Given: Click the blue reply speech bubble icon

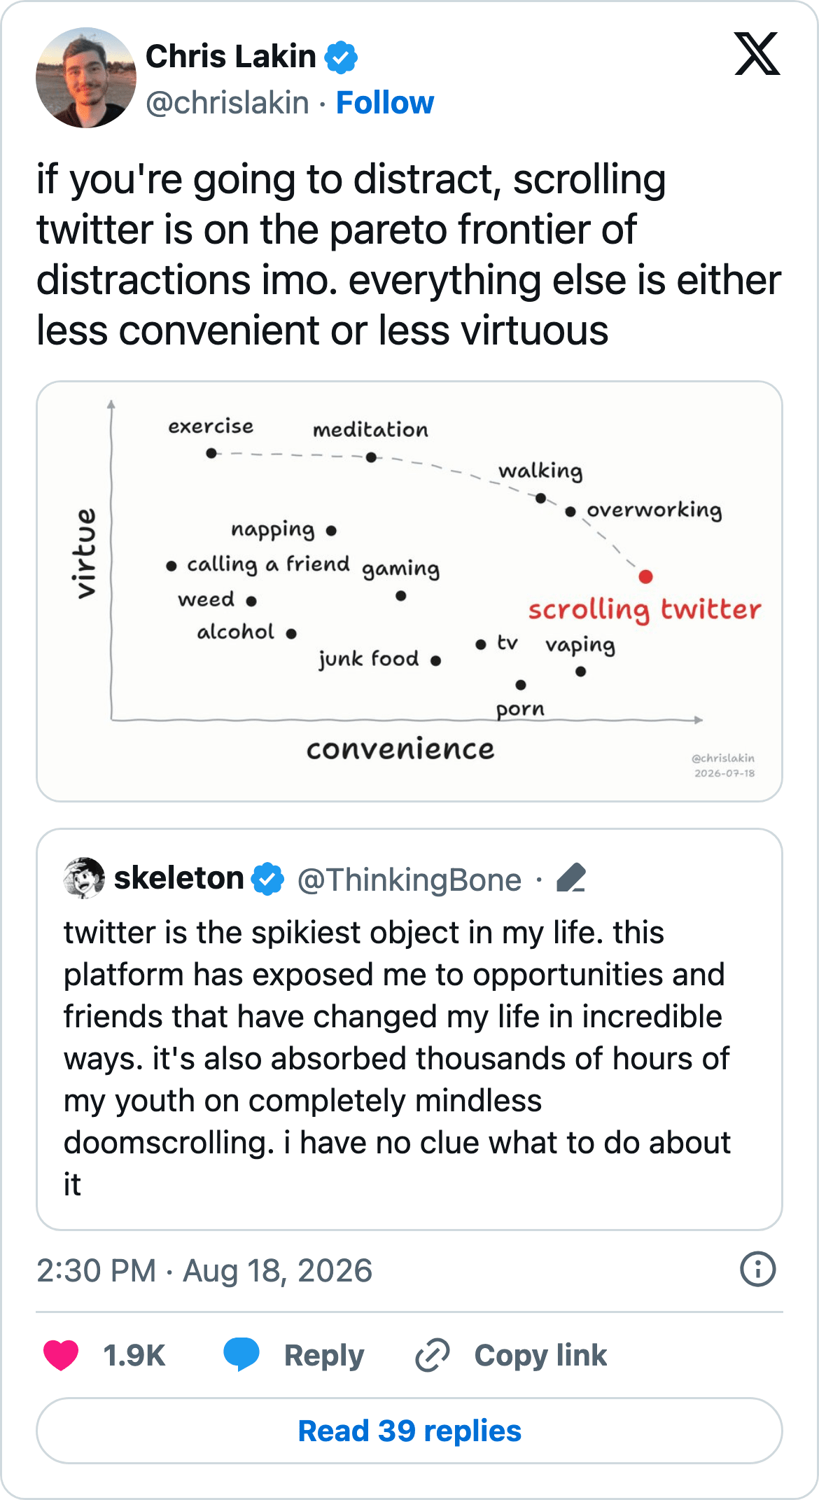Looking at the screenshot, I should click(241, 1354).
